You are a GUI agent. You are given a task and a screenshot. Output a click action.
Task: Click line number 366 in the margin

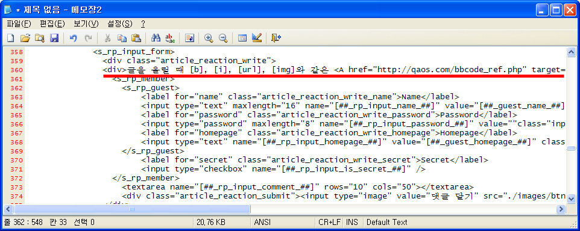(x=17, y=124)
